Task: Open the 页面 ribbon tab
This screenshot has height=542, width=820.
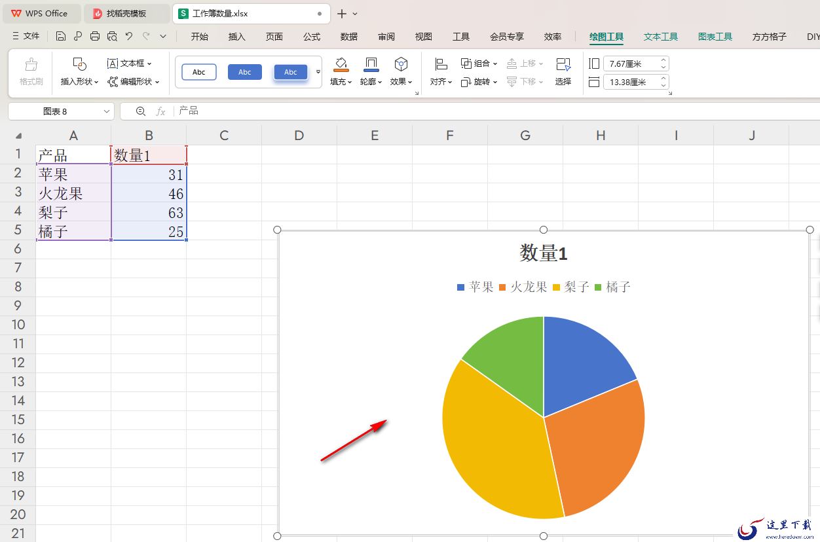Action: pyautogui.click(x=274, y=37)
